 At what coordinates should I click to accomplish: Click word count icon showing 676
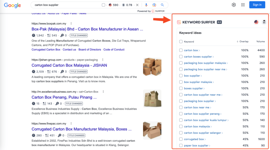click(x=49, y=72)
